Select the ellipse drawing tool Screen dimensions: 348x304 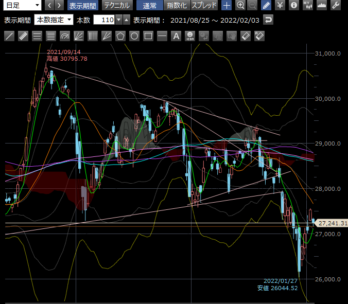click(x=134, y=36)
